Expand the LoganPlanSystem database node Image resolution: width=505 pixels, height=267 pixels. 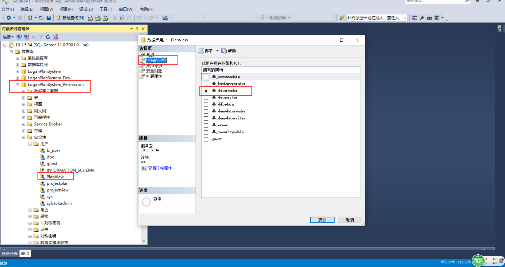coord(17,71)
